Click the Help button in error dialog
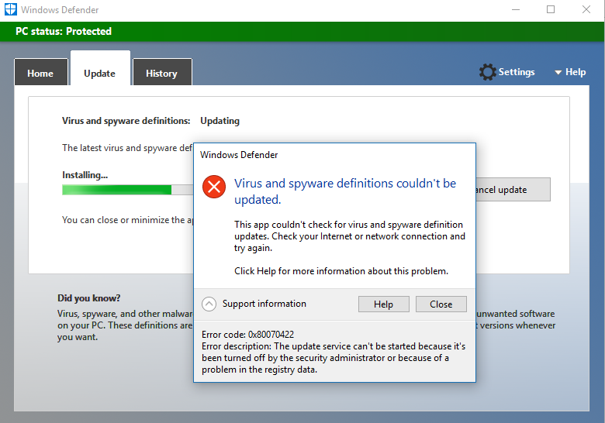The width and height of the screenshot is (605, 423). pyautogui.click(x=383, y=304)
